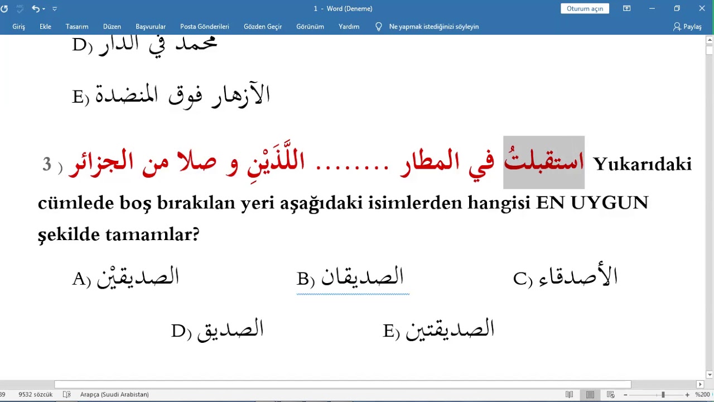Viewport: 714px width, 402px height.
Task: Open the Yardım tab
Action: [x=349, y=27]
